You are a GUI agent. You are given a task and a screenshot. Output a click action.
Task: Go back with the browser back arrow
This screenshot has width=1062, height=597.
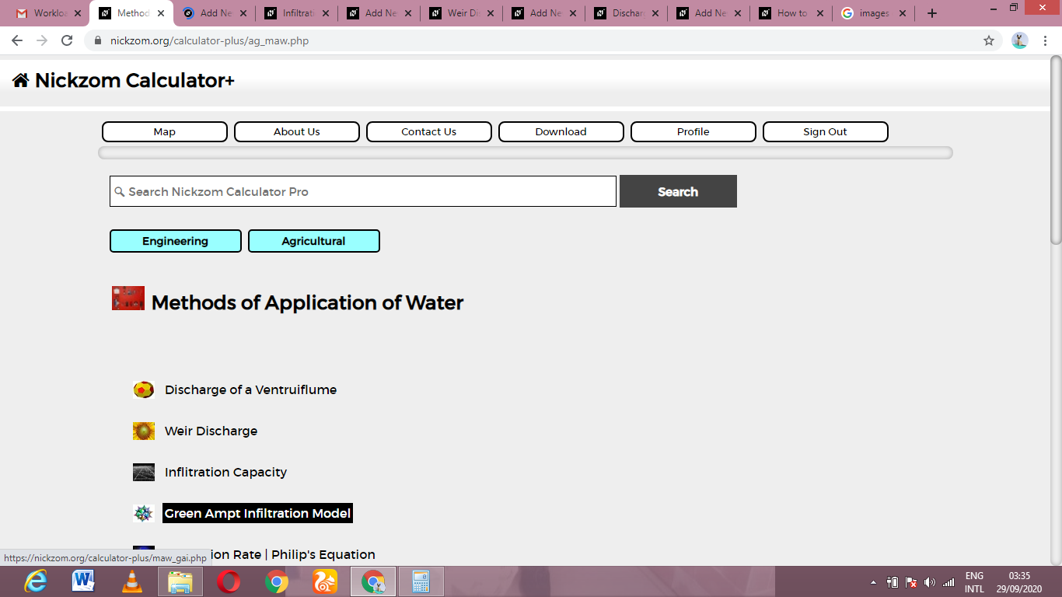(x=17, y=40)
